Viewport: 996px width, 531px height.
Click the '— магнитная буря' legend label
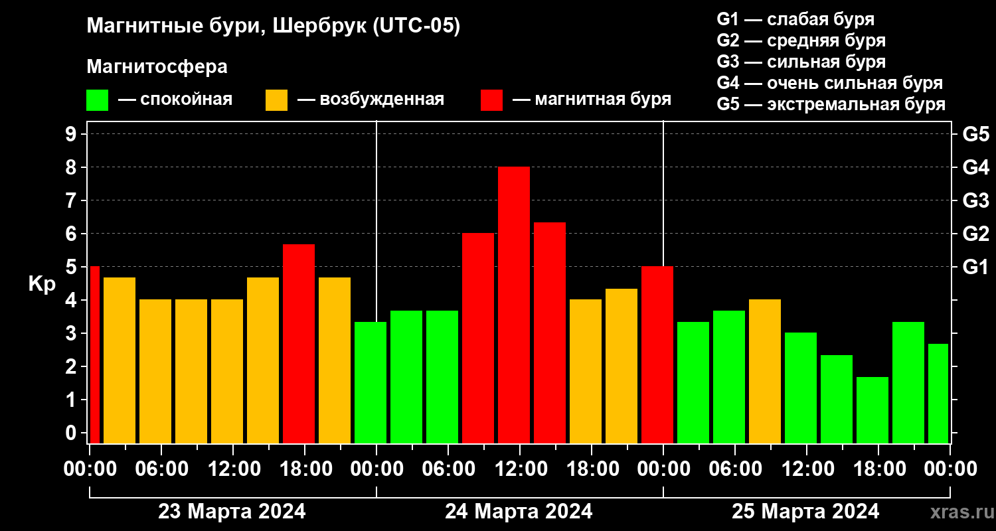tap(592, 100)
